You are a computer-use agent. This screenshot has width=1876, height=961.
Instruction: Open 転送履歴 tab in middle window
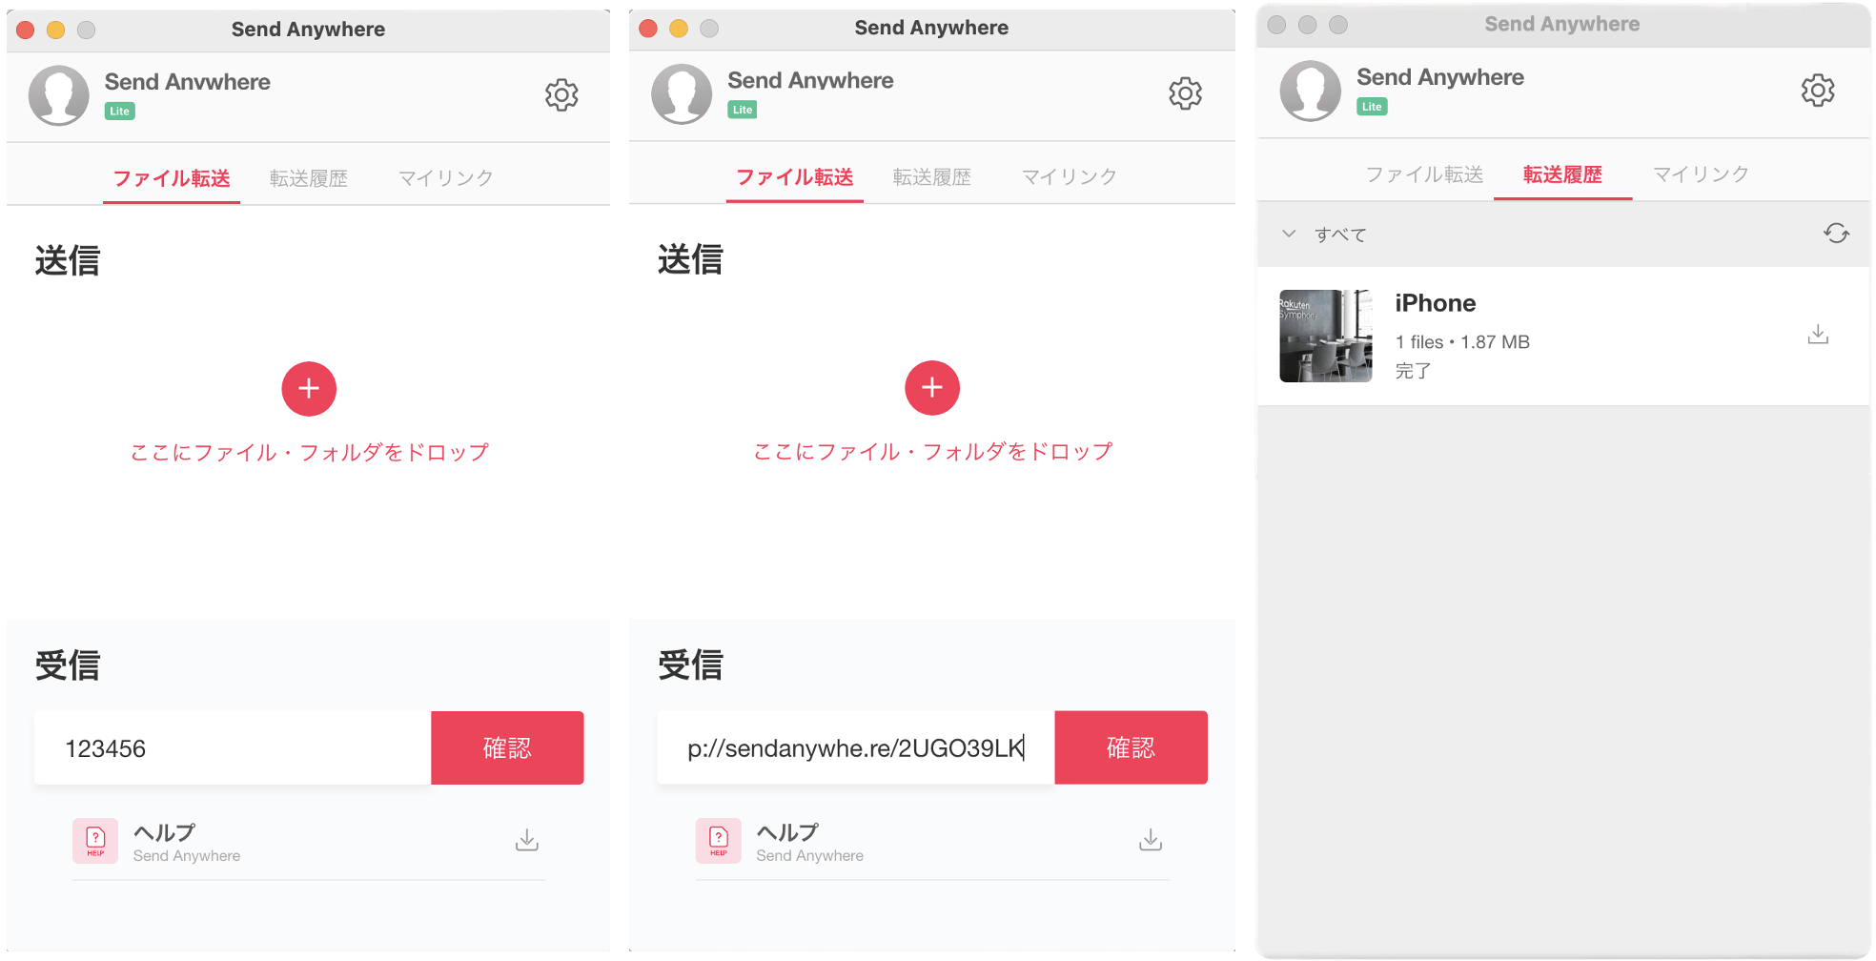[932, 177]
